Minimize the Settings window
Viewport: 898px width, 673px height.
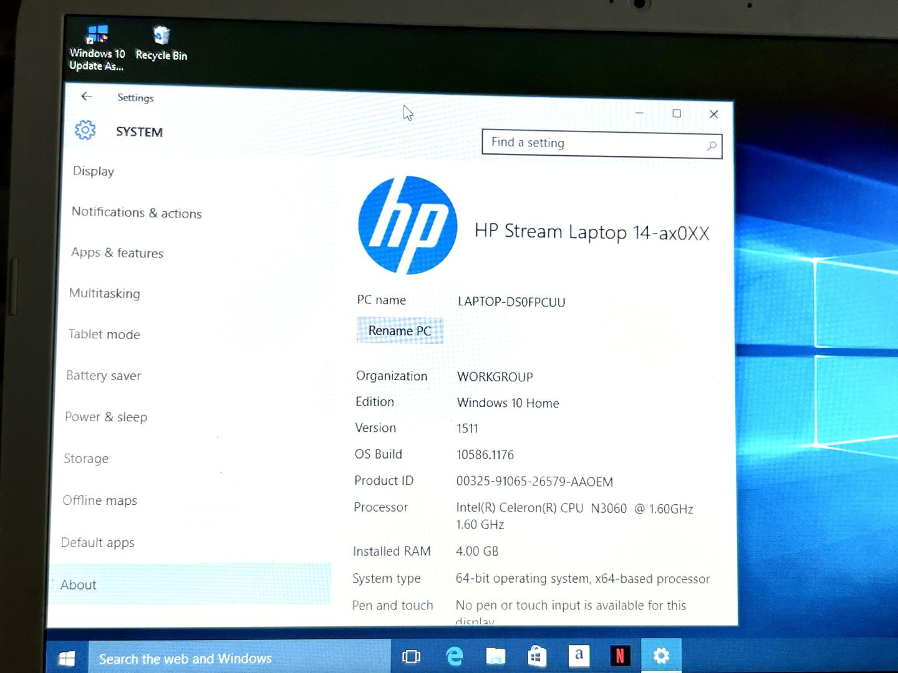click(639, 113)
